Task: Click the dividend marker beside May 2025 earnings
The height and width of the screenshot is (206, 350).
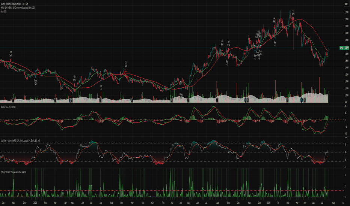Action: click(302, 100)
